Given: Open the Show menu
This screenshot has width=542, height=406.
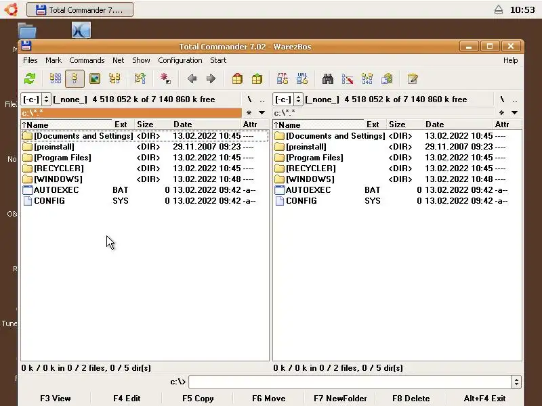Looking at the screenshot, I should (141, 60).
